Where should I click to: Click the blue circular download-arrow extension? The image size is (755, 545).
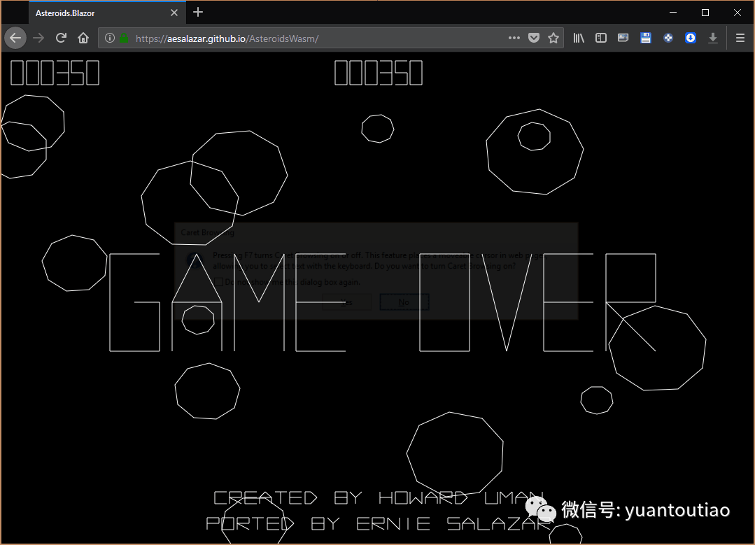(691, 38)
